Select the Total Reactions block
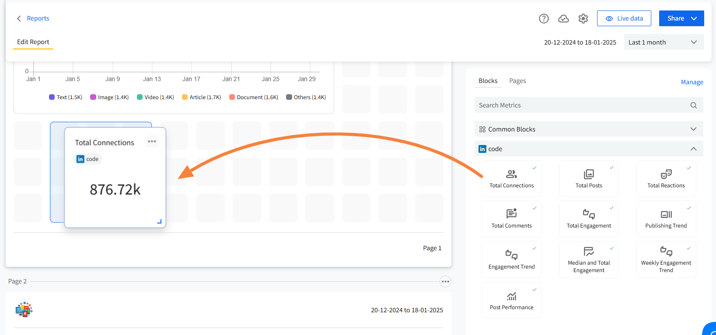This screenshot has height=335, width=716. click(x=666, y=179)
